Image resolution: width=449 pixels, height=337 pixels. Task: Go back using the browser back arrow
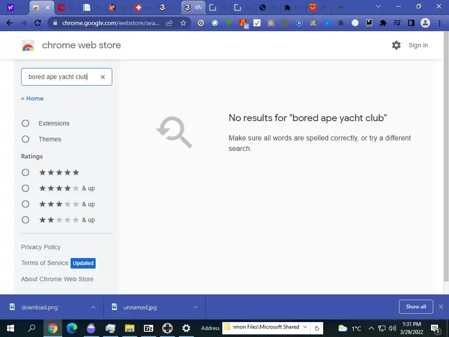(10, 23)
